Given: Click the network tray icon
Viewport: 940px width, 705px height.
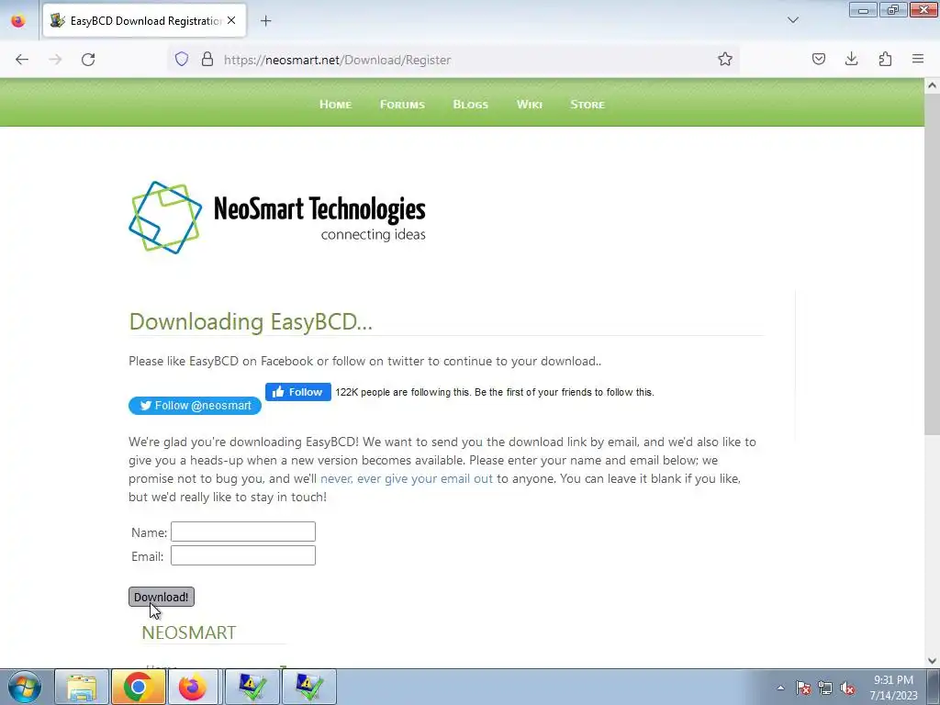Looking at the screenshot, I should click(x=825, y=688).
